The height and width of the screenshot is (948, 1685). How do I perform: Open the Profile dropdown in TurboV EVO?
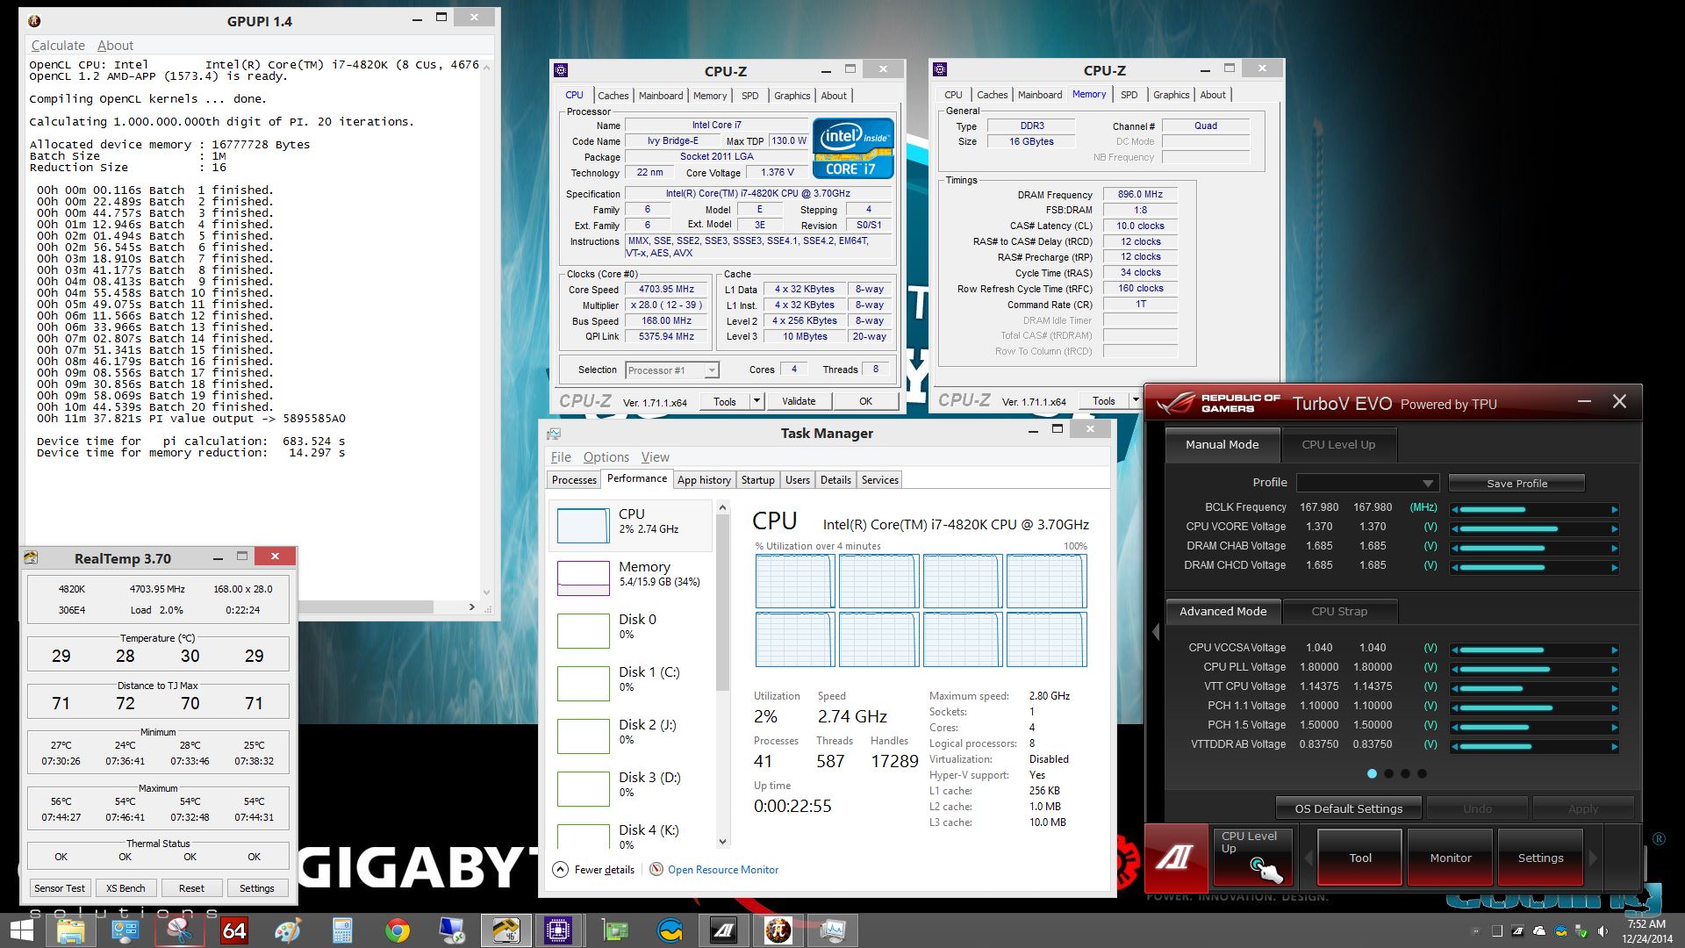pos(1367,483)
